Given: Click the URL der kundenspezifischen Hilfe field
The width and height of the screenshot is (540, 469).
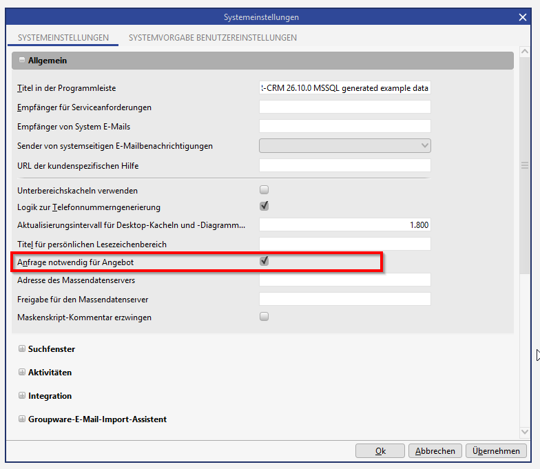Looking at the screenshot, I should (x=344, y=165).
